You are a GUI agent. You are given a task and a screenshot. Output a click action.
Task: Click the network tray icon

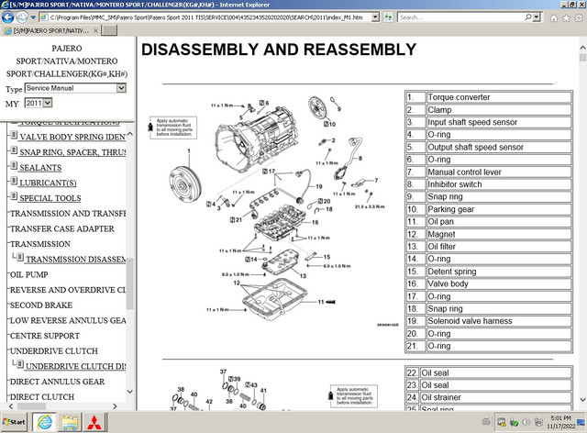click(538, 423)
